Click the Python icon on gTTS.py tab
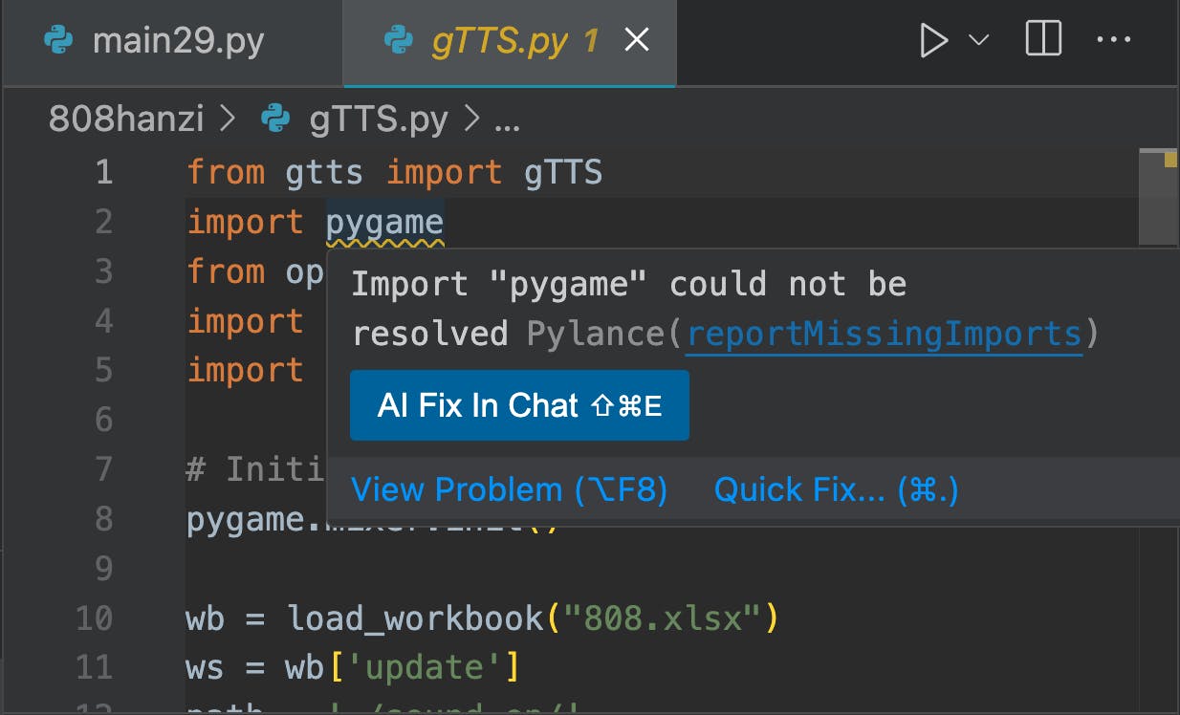This screenshot has height=715, width=1180. 398,42
